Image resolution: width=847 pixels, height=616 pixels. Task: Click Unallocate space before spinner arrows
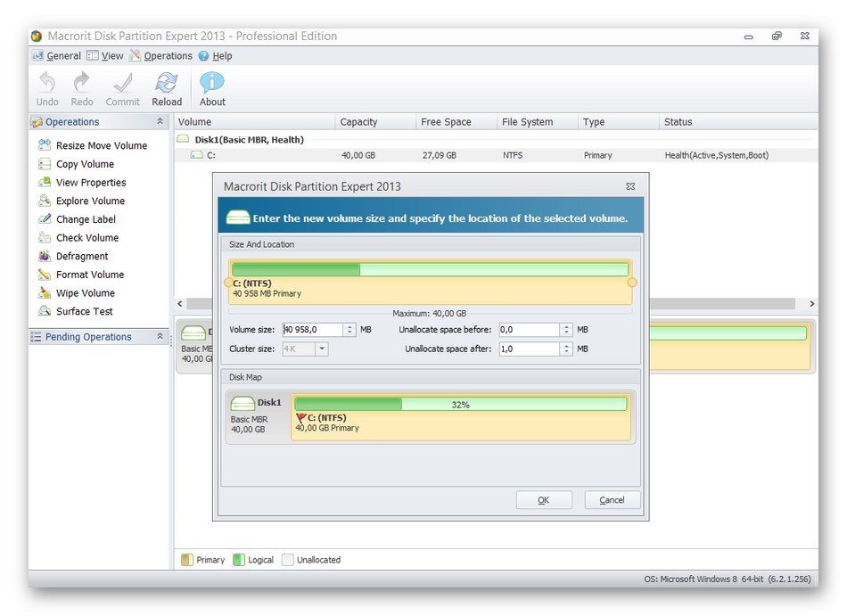pos(566,329)
